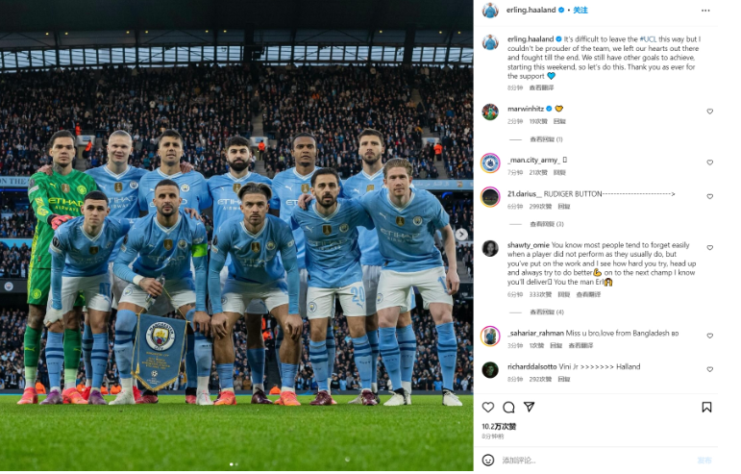View translation of _sahariar_rahman's comment
The height and width of the screenshot is (474, 741).
tap(580, 345)
